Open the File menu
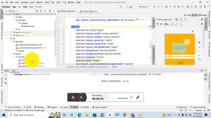211x118 pixels. [7, 2]
